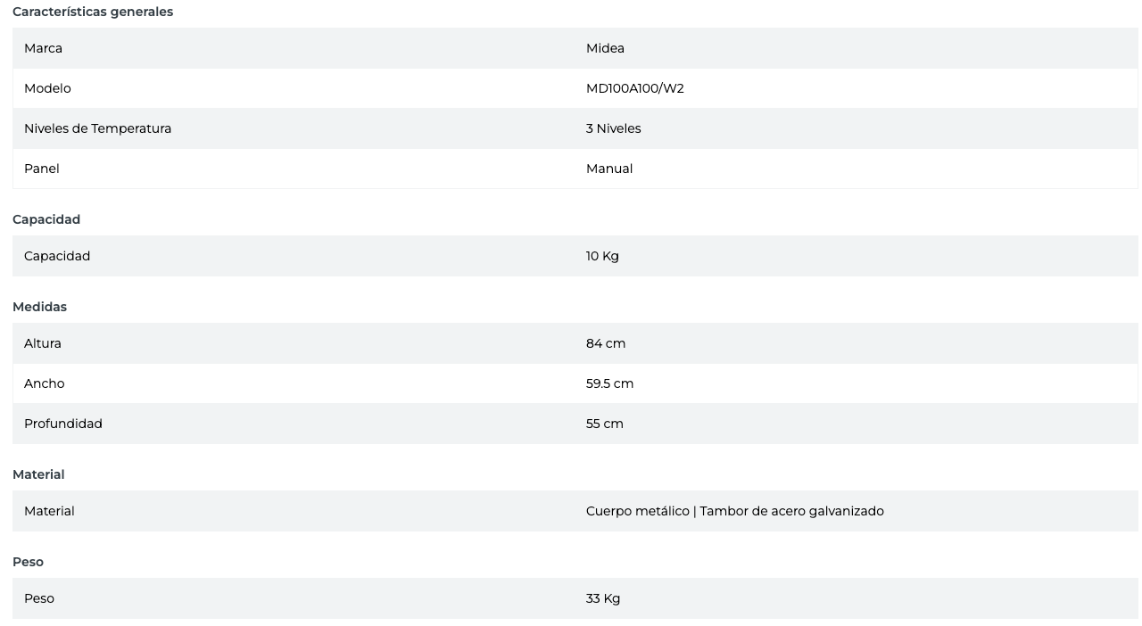Click the Modelo label
The width and height of the screenshot is (1142, 626).
[x=47, y=88]
